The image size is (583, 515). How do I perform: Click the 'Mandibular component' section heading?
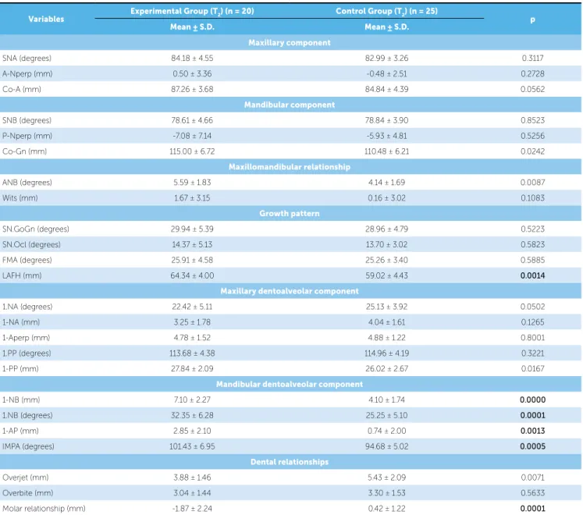(x=290, y=105)
